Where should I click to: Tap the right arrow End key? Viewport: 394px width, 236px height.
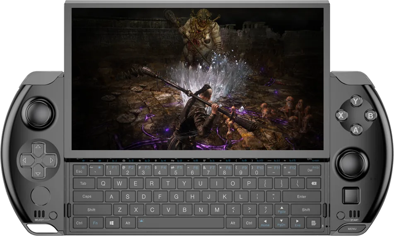[x=297, y=223]
